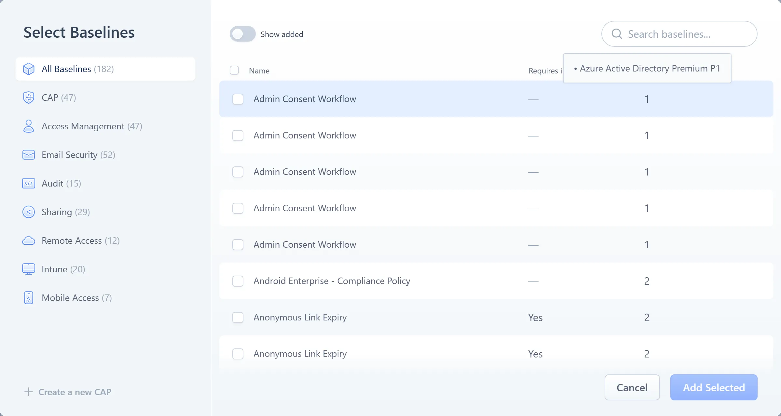Click Yes in the last Anonymous Link Expiry row

pos(535,354)
